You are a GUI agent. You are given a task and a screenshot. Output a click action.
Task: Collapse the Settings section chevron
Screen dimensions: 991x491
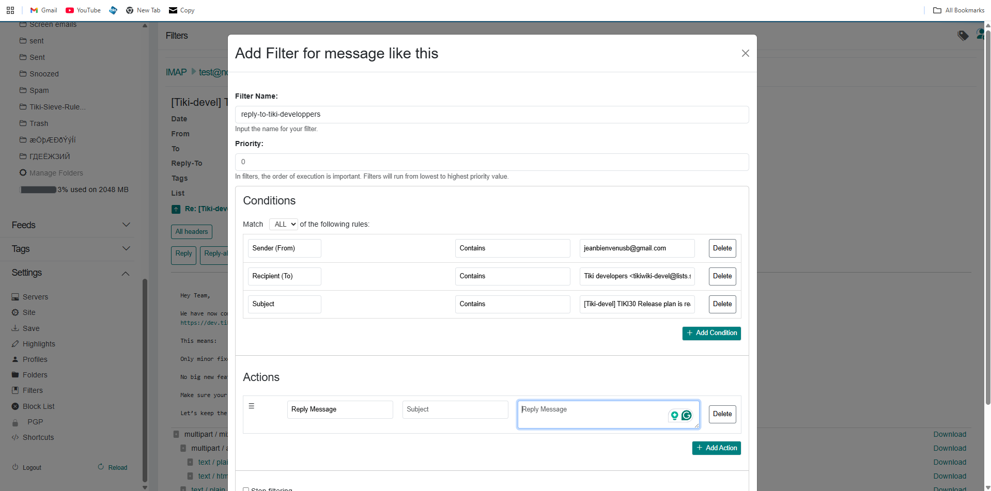pyautogui.click(x=126, y=274)
